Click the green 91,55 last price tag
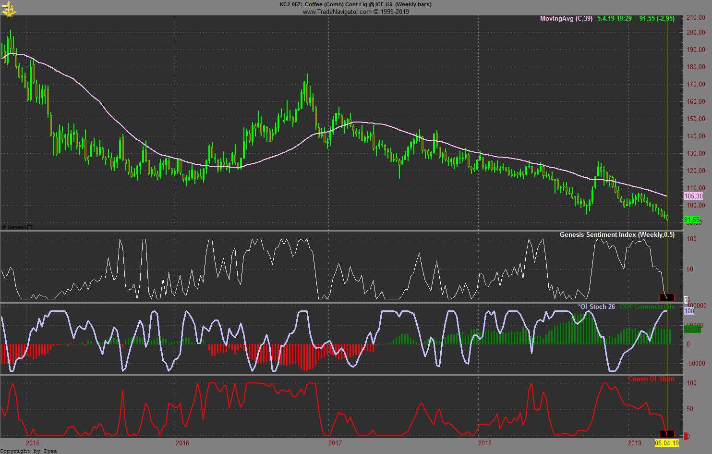 point(692,220)
